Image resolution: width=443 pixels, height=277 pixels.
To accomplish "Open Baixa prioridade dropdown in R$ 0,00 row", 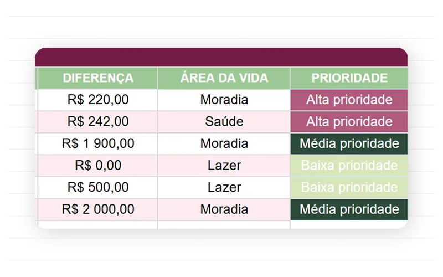I will coord(349,165).
